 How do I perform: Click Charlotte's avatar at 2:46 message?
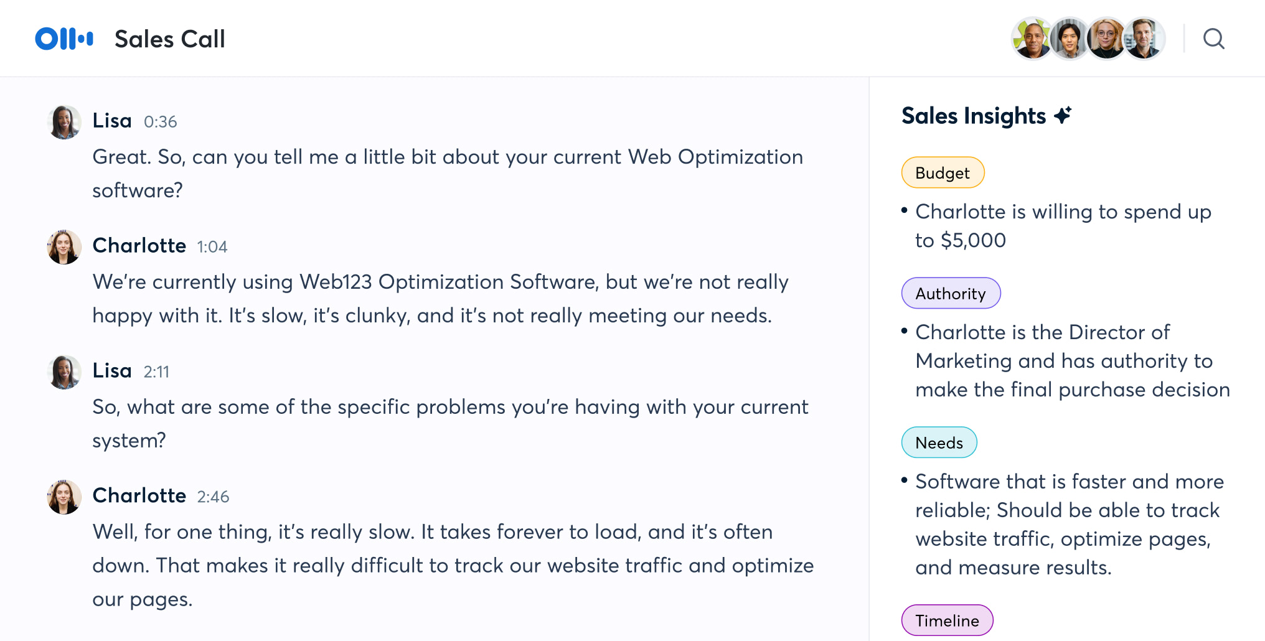coord(64,497)
